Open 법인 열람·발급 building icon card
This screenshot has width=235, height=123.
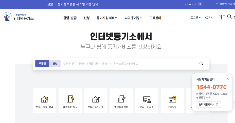70,101
